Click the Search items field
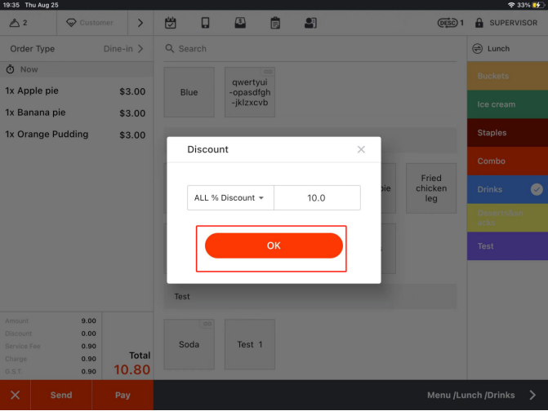Image resolution: width=548 pixels, height=411 pixels. pos(310,49)
